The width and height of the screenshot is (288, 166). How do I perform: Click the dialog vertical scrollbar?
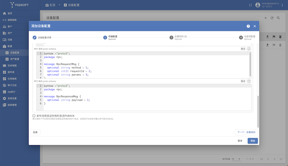pyautogui.click(x=258, y=112)
